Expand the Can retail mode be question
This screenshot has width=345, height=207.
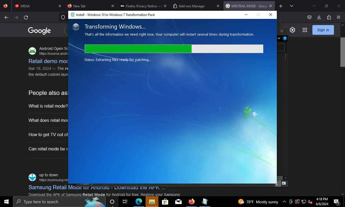coord(48,149)
